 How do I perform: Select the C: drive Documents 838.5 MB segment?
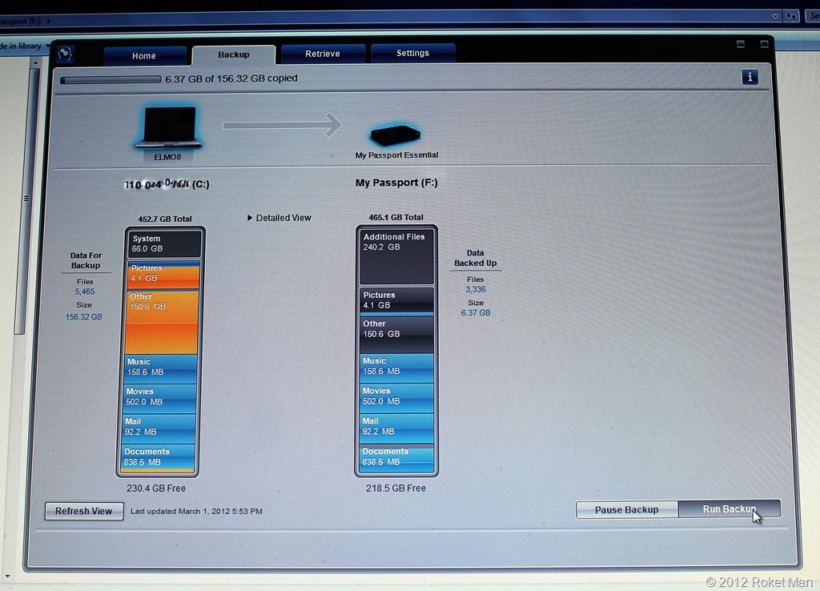point(158,458)
